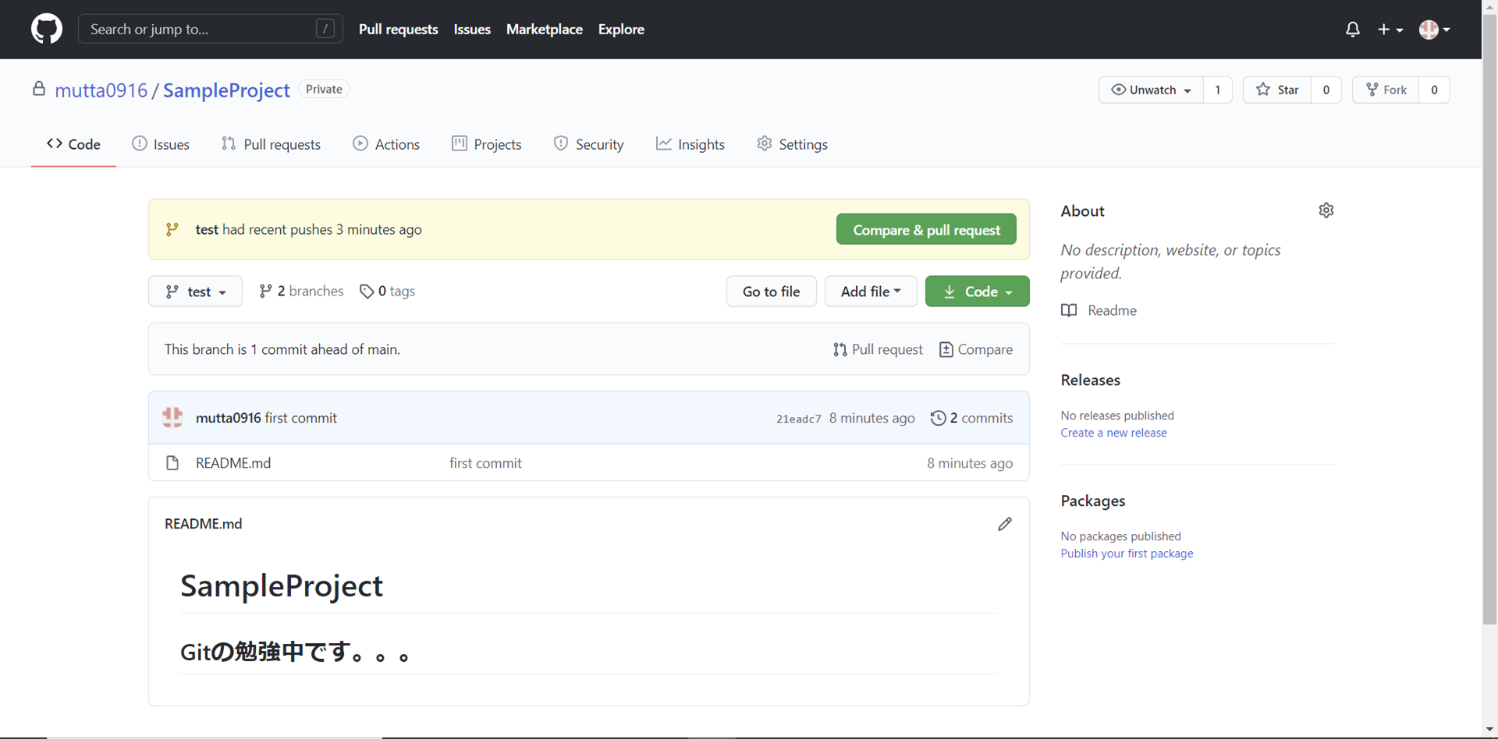This screenshot has width=1498, height=739.
Task: Click the Pull request link in the branch bar
Action: click(878, 349)
